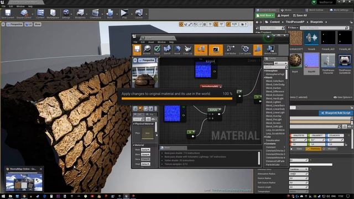Click Content in the breadcrumb path
Image resolution: width=354 pixels, height=199 pixels.
(275, 22)
